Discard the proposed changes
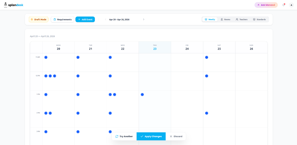 176,136
